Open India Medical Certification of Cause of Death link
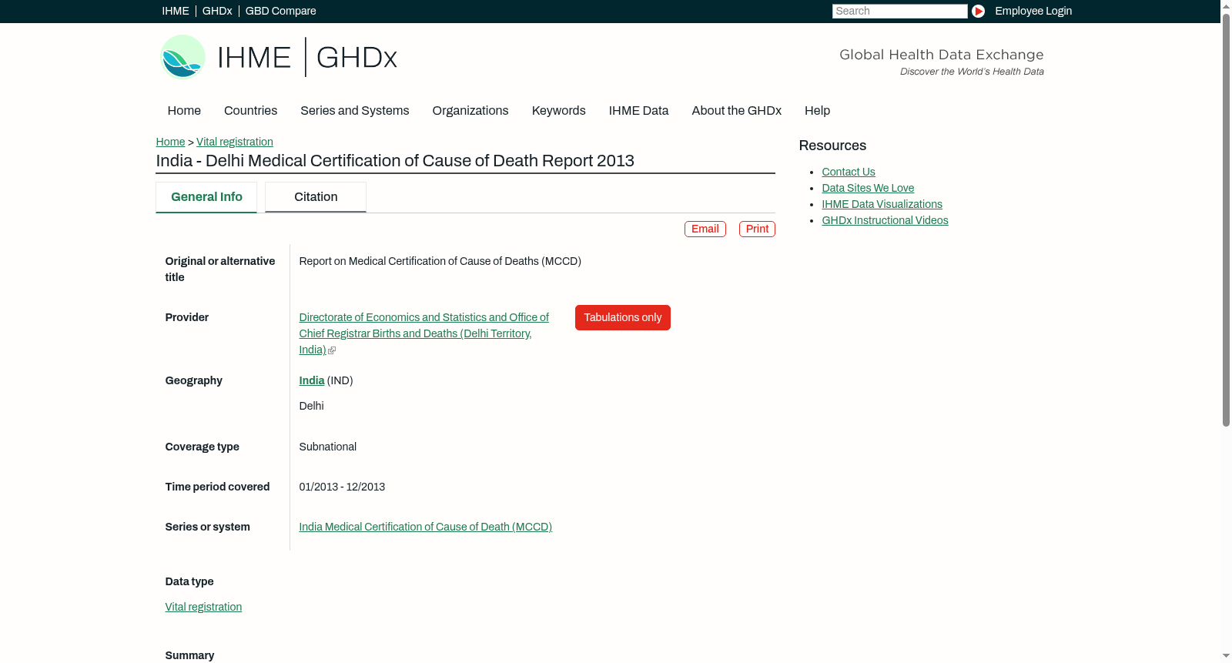The width and height of the screenshot is (1232, 663). [426, 527]
